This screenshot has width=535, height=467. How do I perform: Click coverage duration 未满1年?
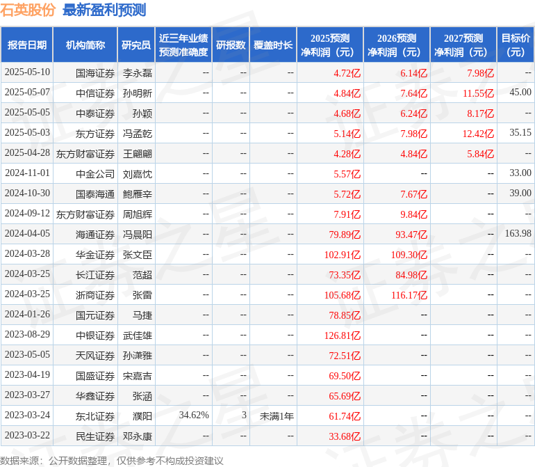tap(277, 416)
